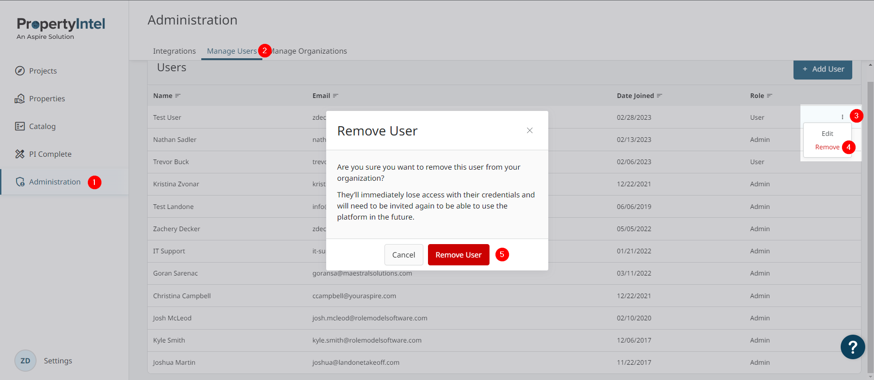Image resolution: width=874 pixels, height=380 pixels.
Task: Open the PI Complete tools icon
Action: click(x=20, y=154)
